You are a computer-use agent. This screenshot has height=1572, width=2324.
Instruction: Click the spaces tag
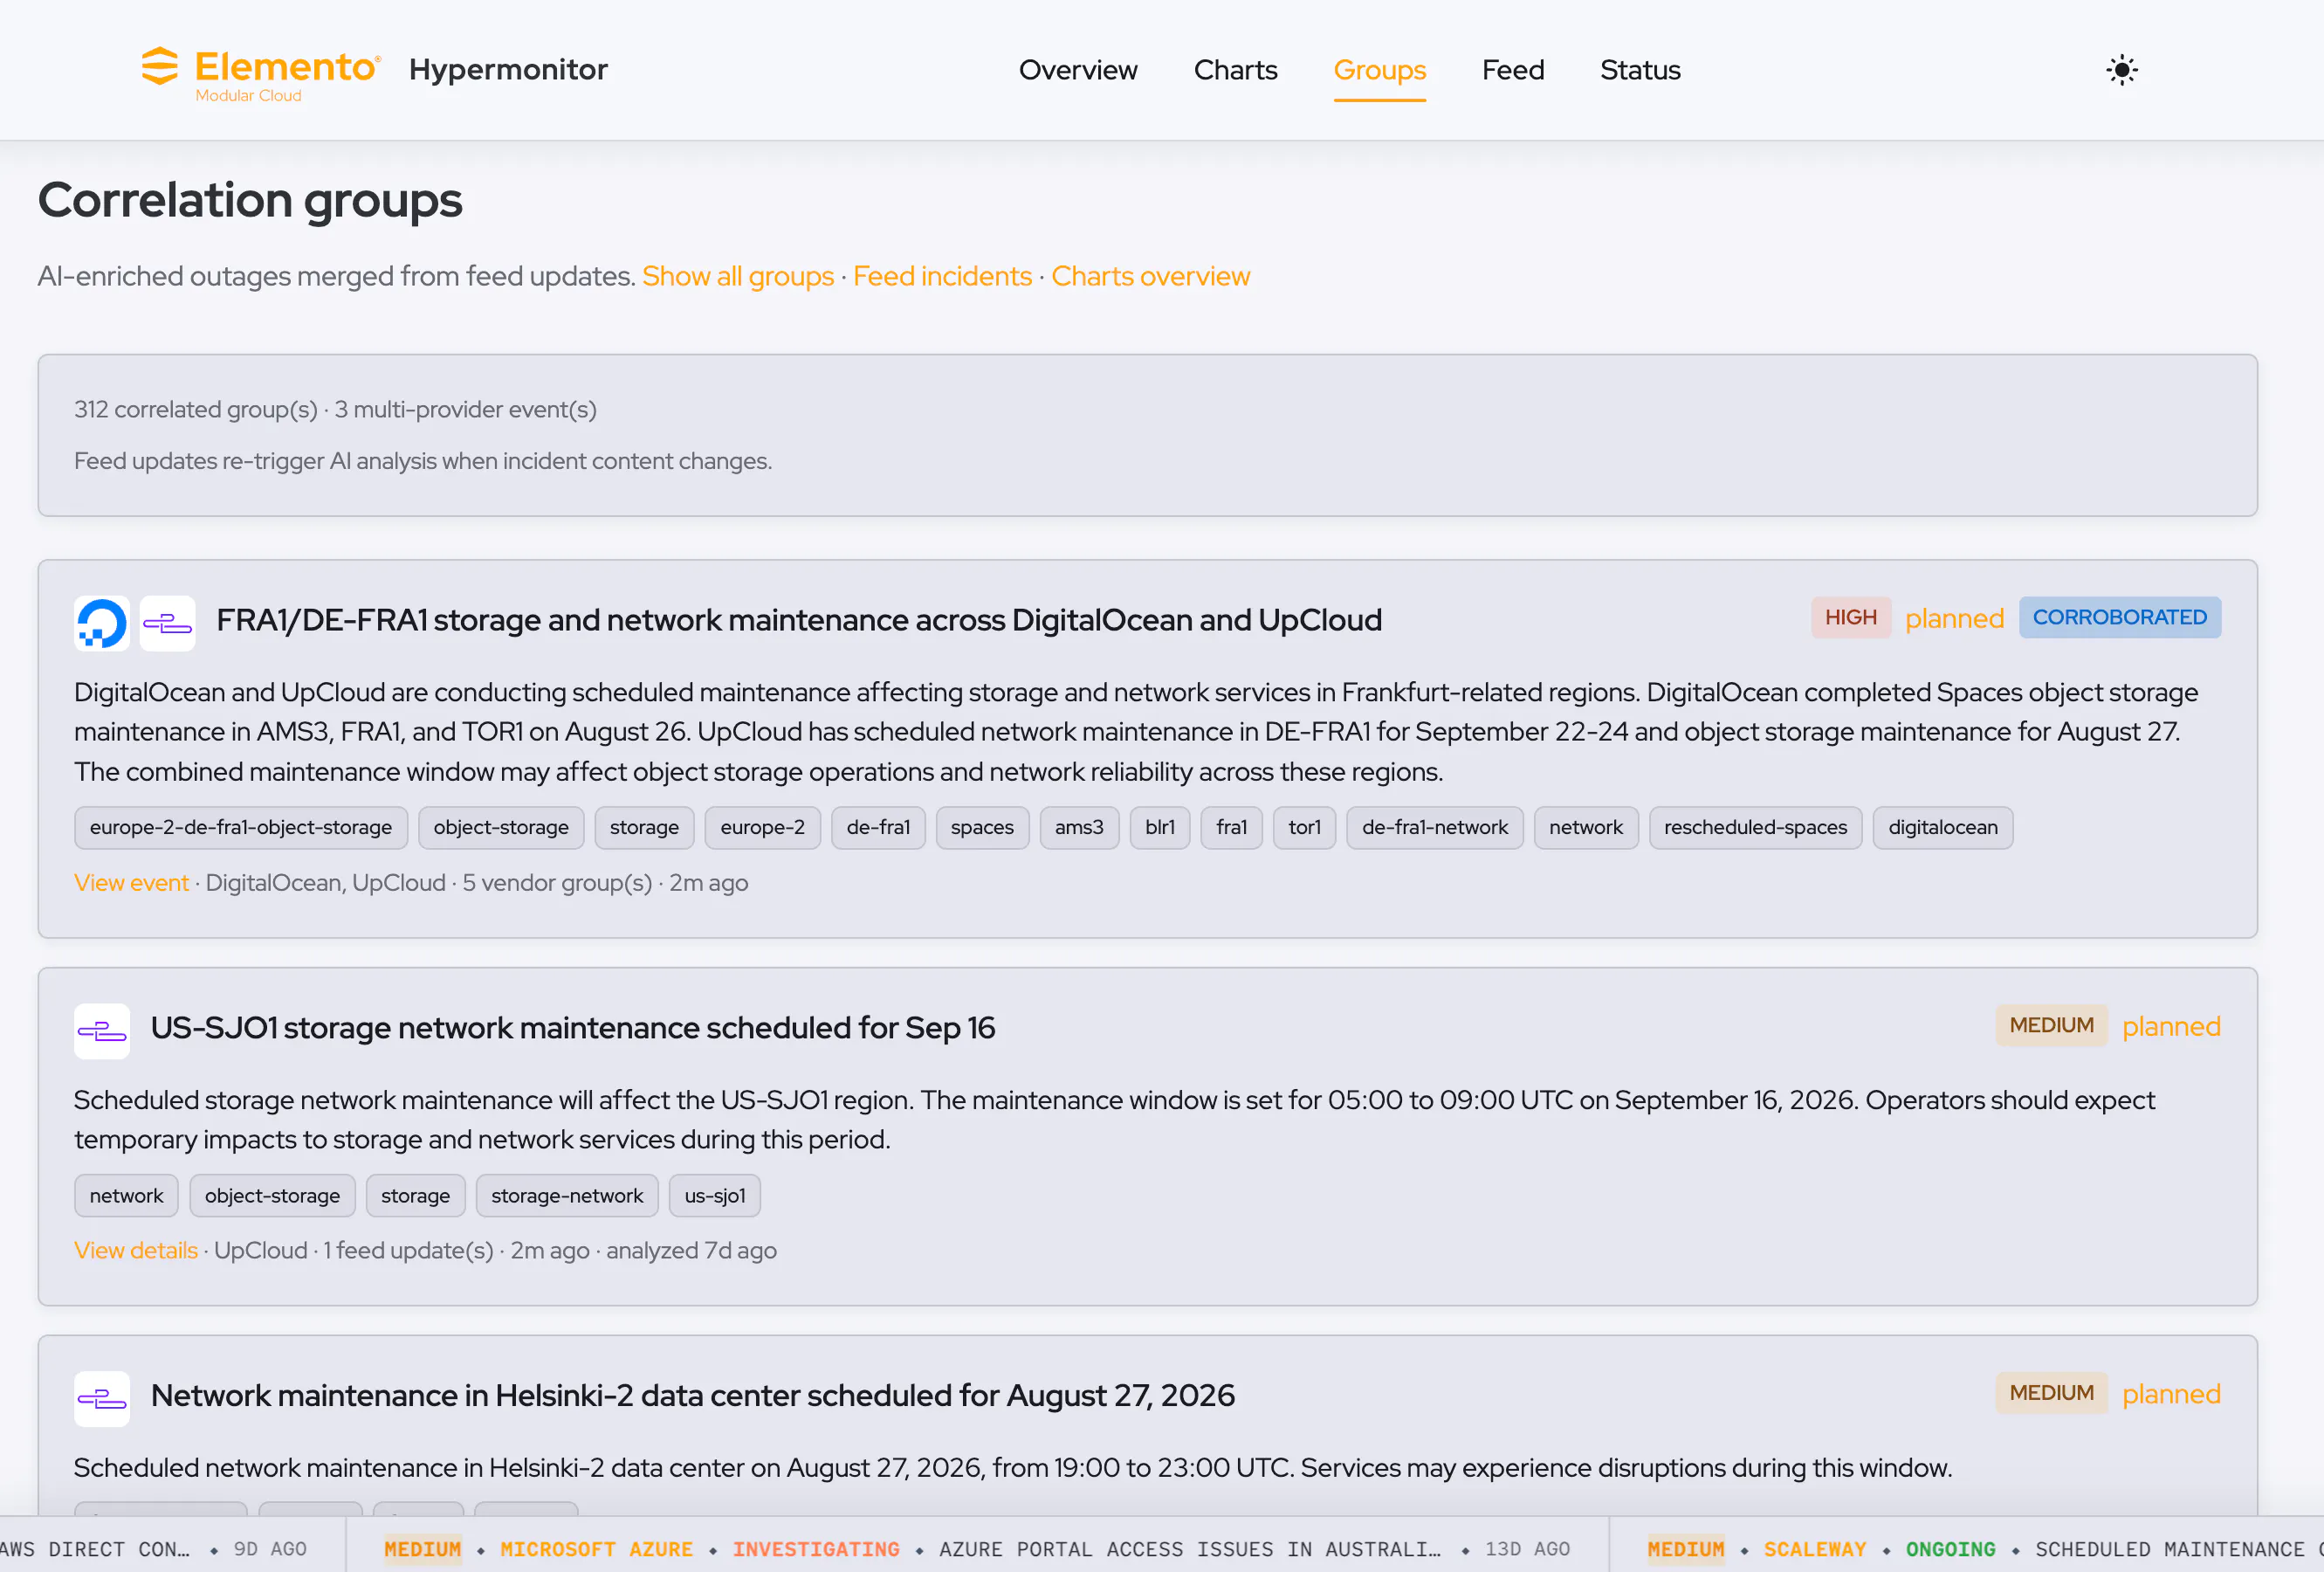click(x=982, y=828)
